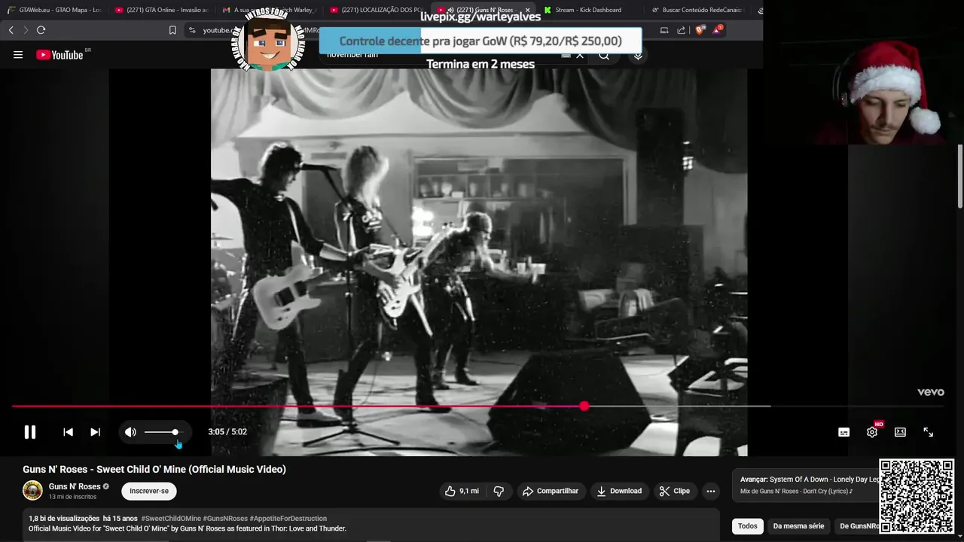Go back in browser history
The width and height of the screenshot is (964, 542).
tap(11, 30)
